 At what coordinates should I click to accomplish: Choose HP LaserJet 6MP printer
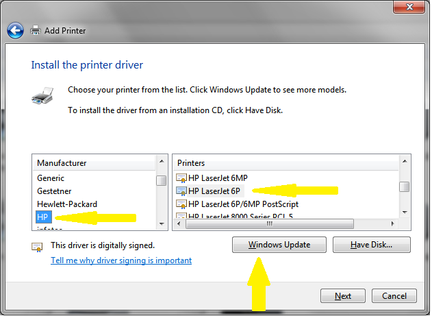coord(218,178)
